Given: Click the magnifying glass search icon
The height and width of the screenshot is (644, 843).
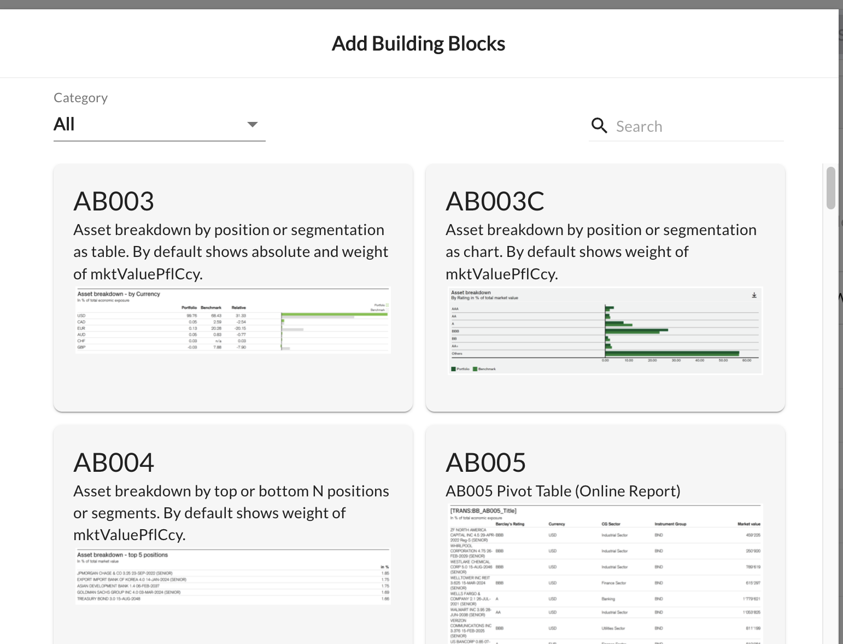Looking at the screenshot, I should point(599,126).
